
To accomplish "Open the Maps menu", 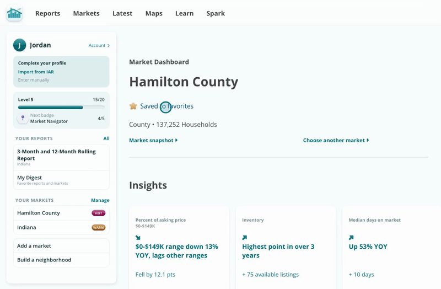I will [154, 13].
